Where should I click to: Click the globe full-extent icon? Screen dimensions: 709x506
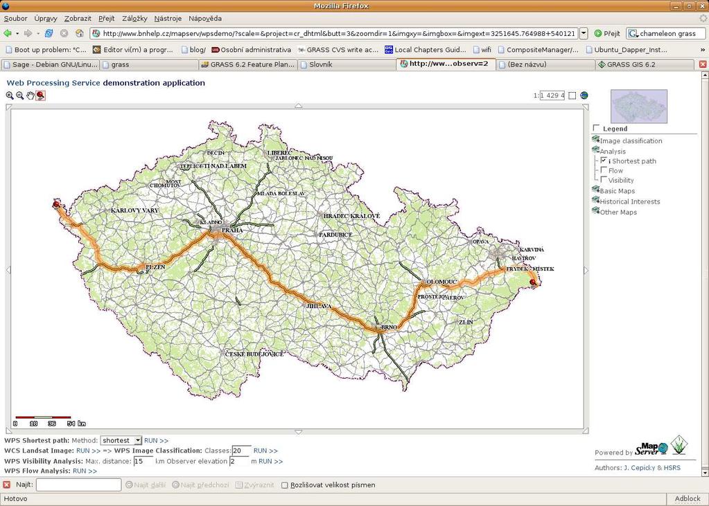tap(584, 96)
